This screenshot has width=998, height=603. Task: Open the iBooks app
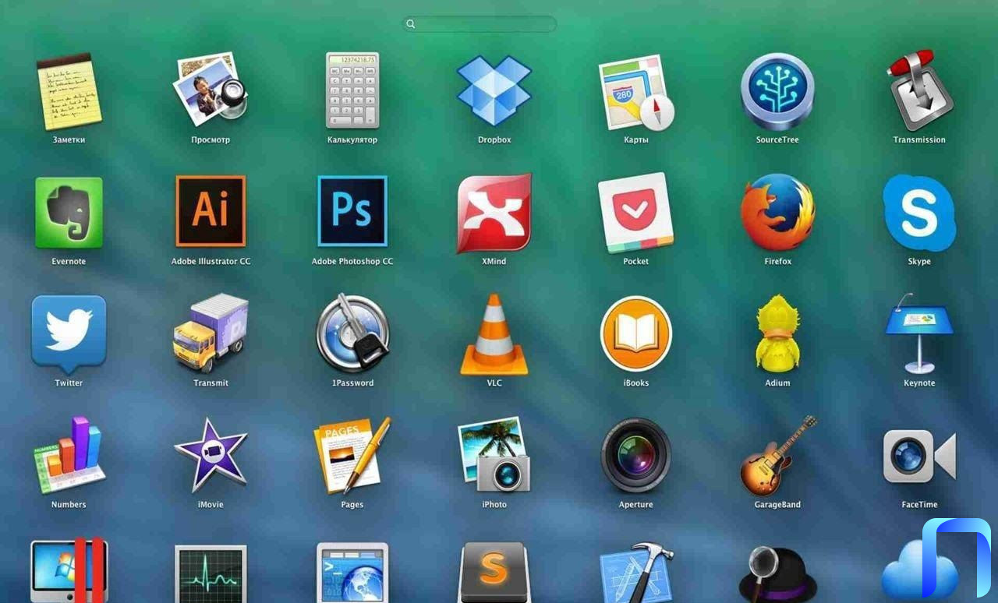coord(636,333)
